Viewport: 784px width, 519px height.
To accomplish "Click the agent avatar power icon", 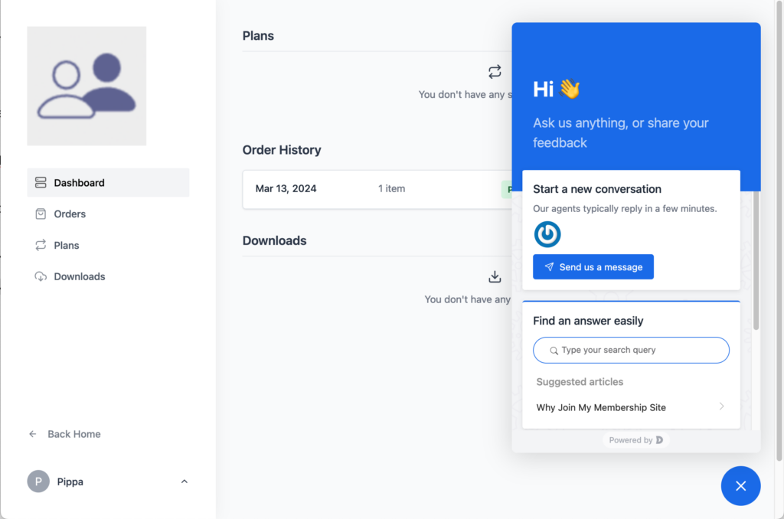I will point(547,234).
